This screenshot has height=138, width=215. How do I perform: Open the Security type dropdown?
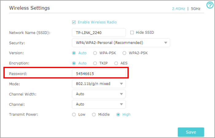[x=121, y=43]
